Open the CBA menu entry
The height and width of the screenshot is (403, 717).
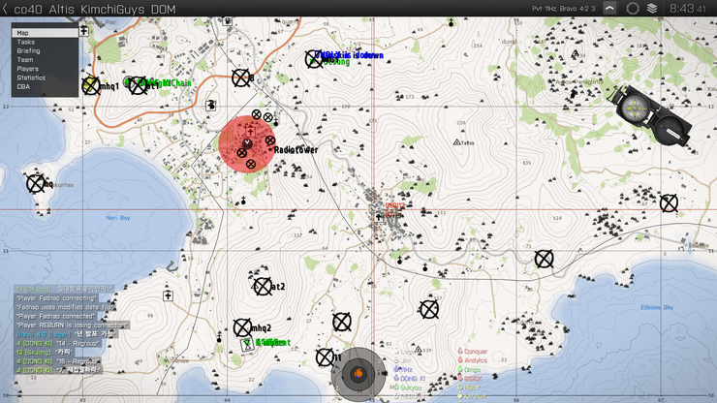coord(45,86)
